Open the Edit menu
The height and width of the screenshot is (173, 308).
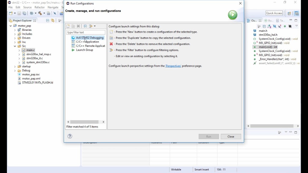point(18,7)
